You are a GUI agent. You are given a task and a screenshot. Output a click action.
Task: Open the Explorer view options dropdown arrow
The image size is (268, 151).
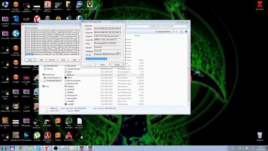177,31
